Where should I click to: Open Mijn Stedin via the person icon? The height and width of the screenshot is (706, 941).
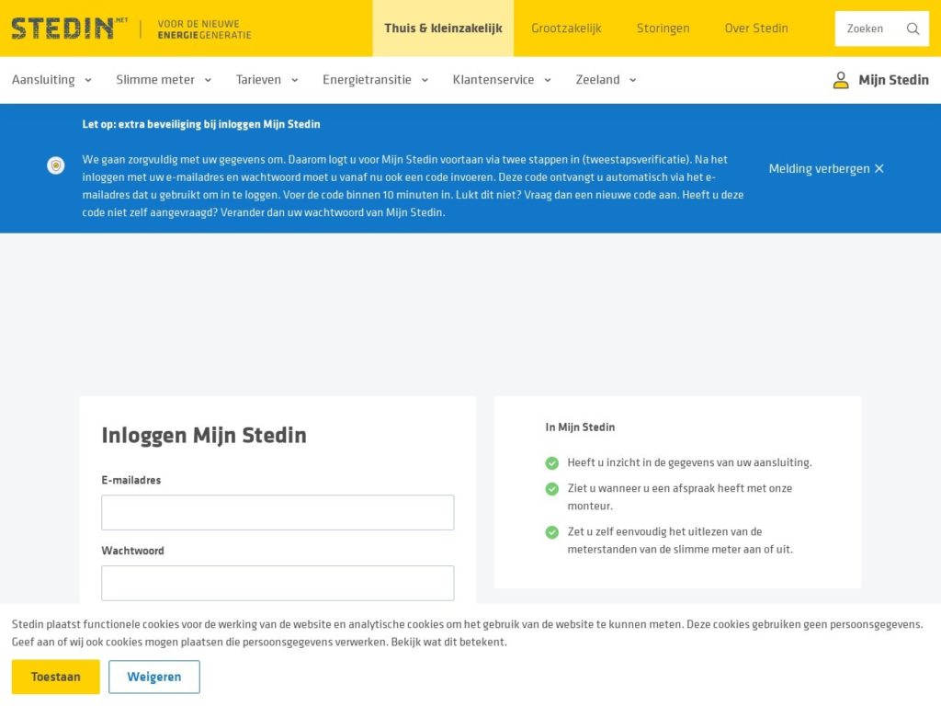[x=840, y=80]
